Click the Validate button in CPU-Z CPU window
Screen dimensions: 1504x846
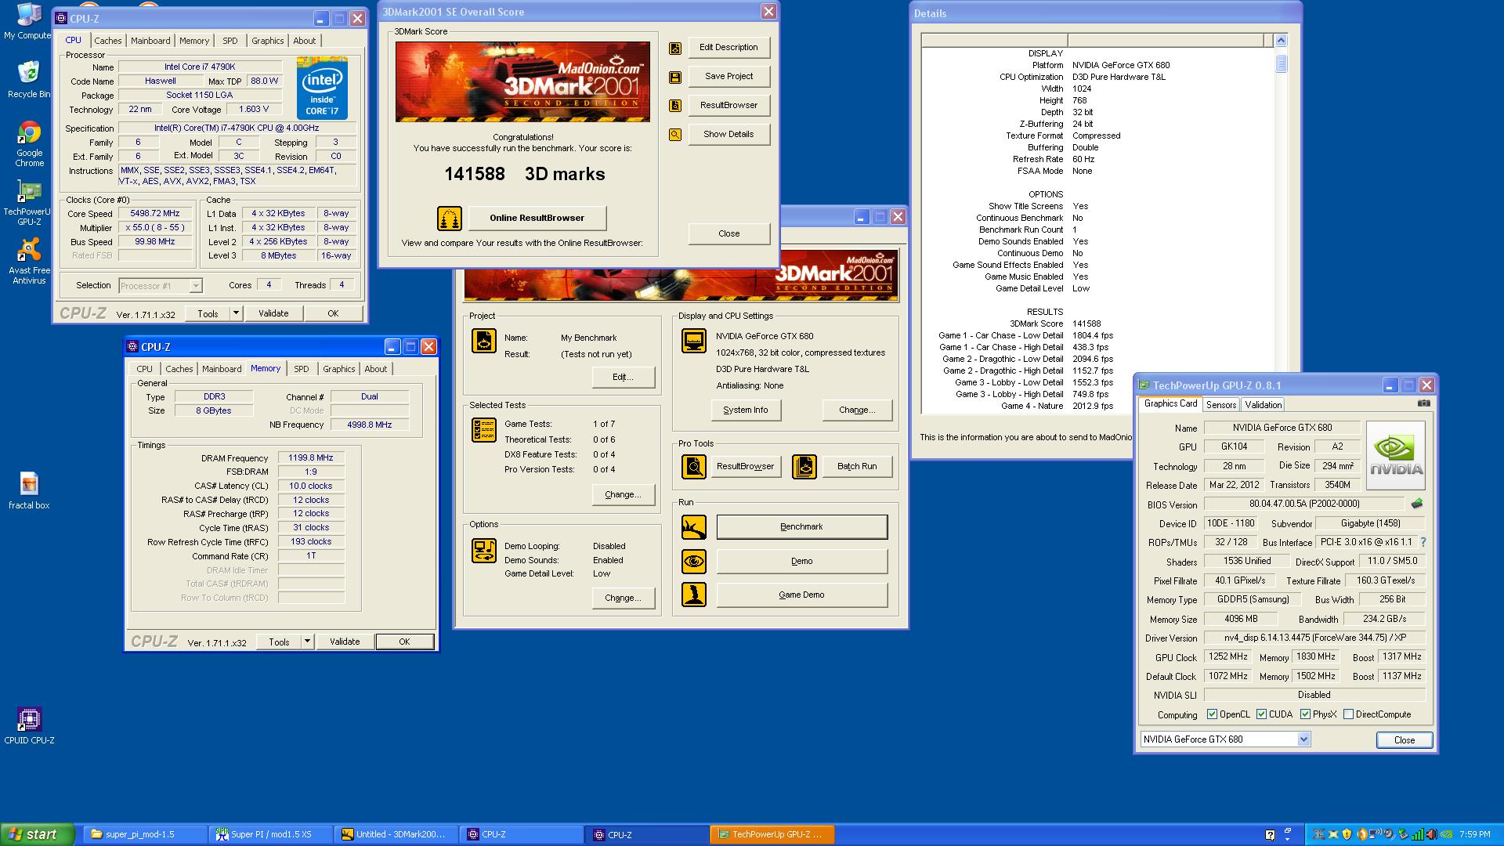(x=273, y=313)
